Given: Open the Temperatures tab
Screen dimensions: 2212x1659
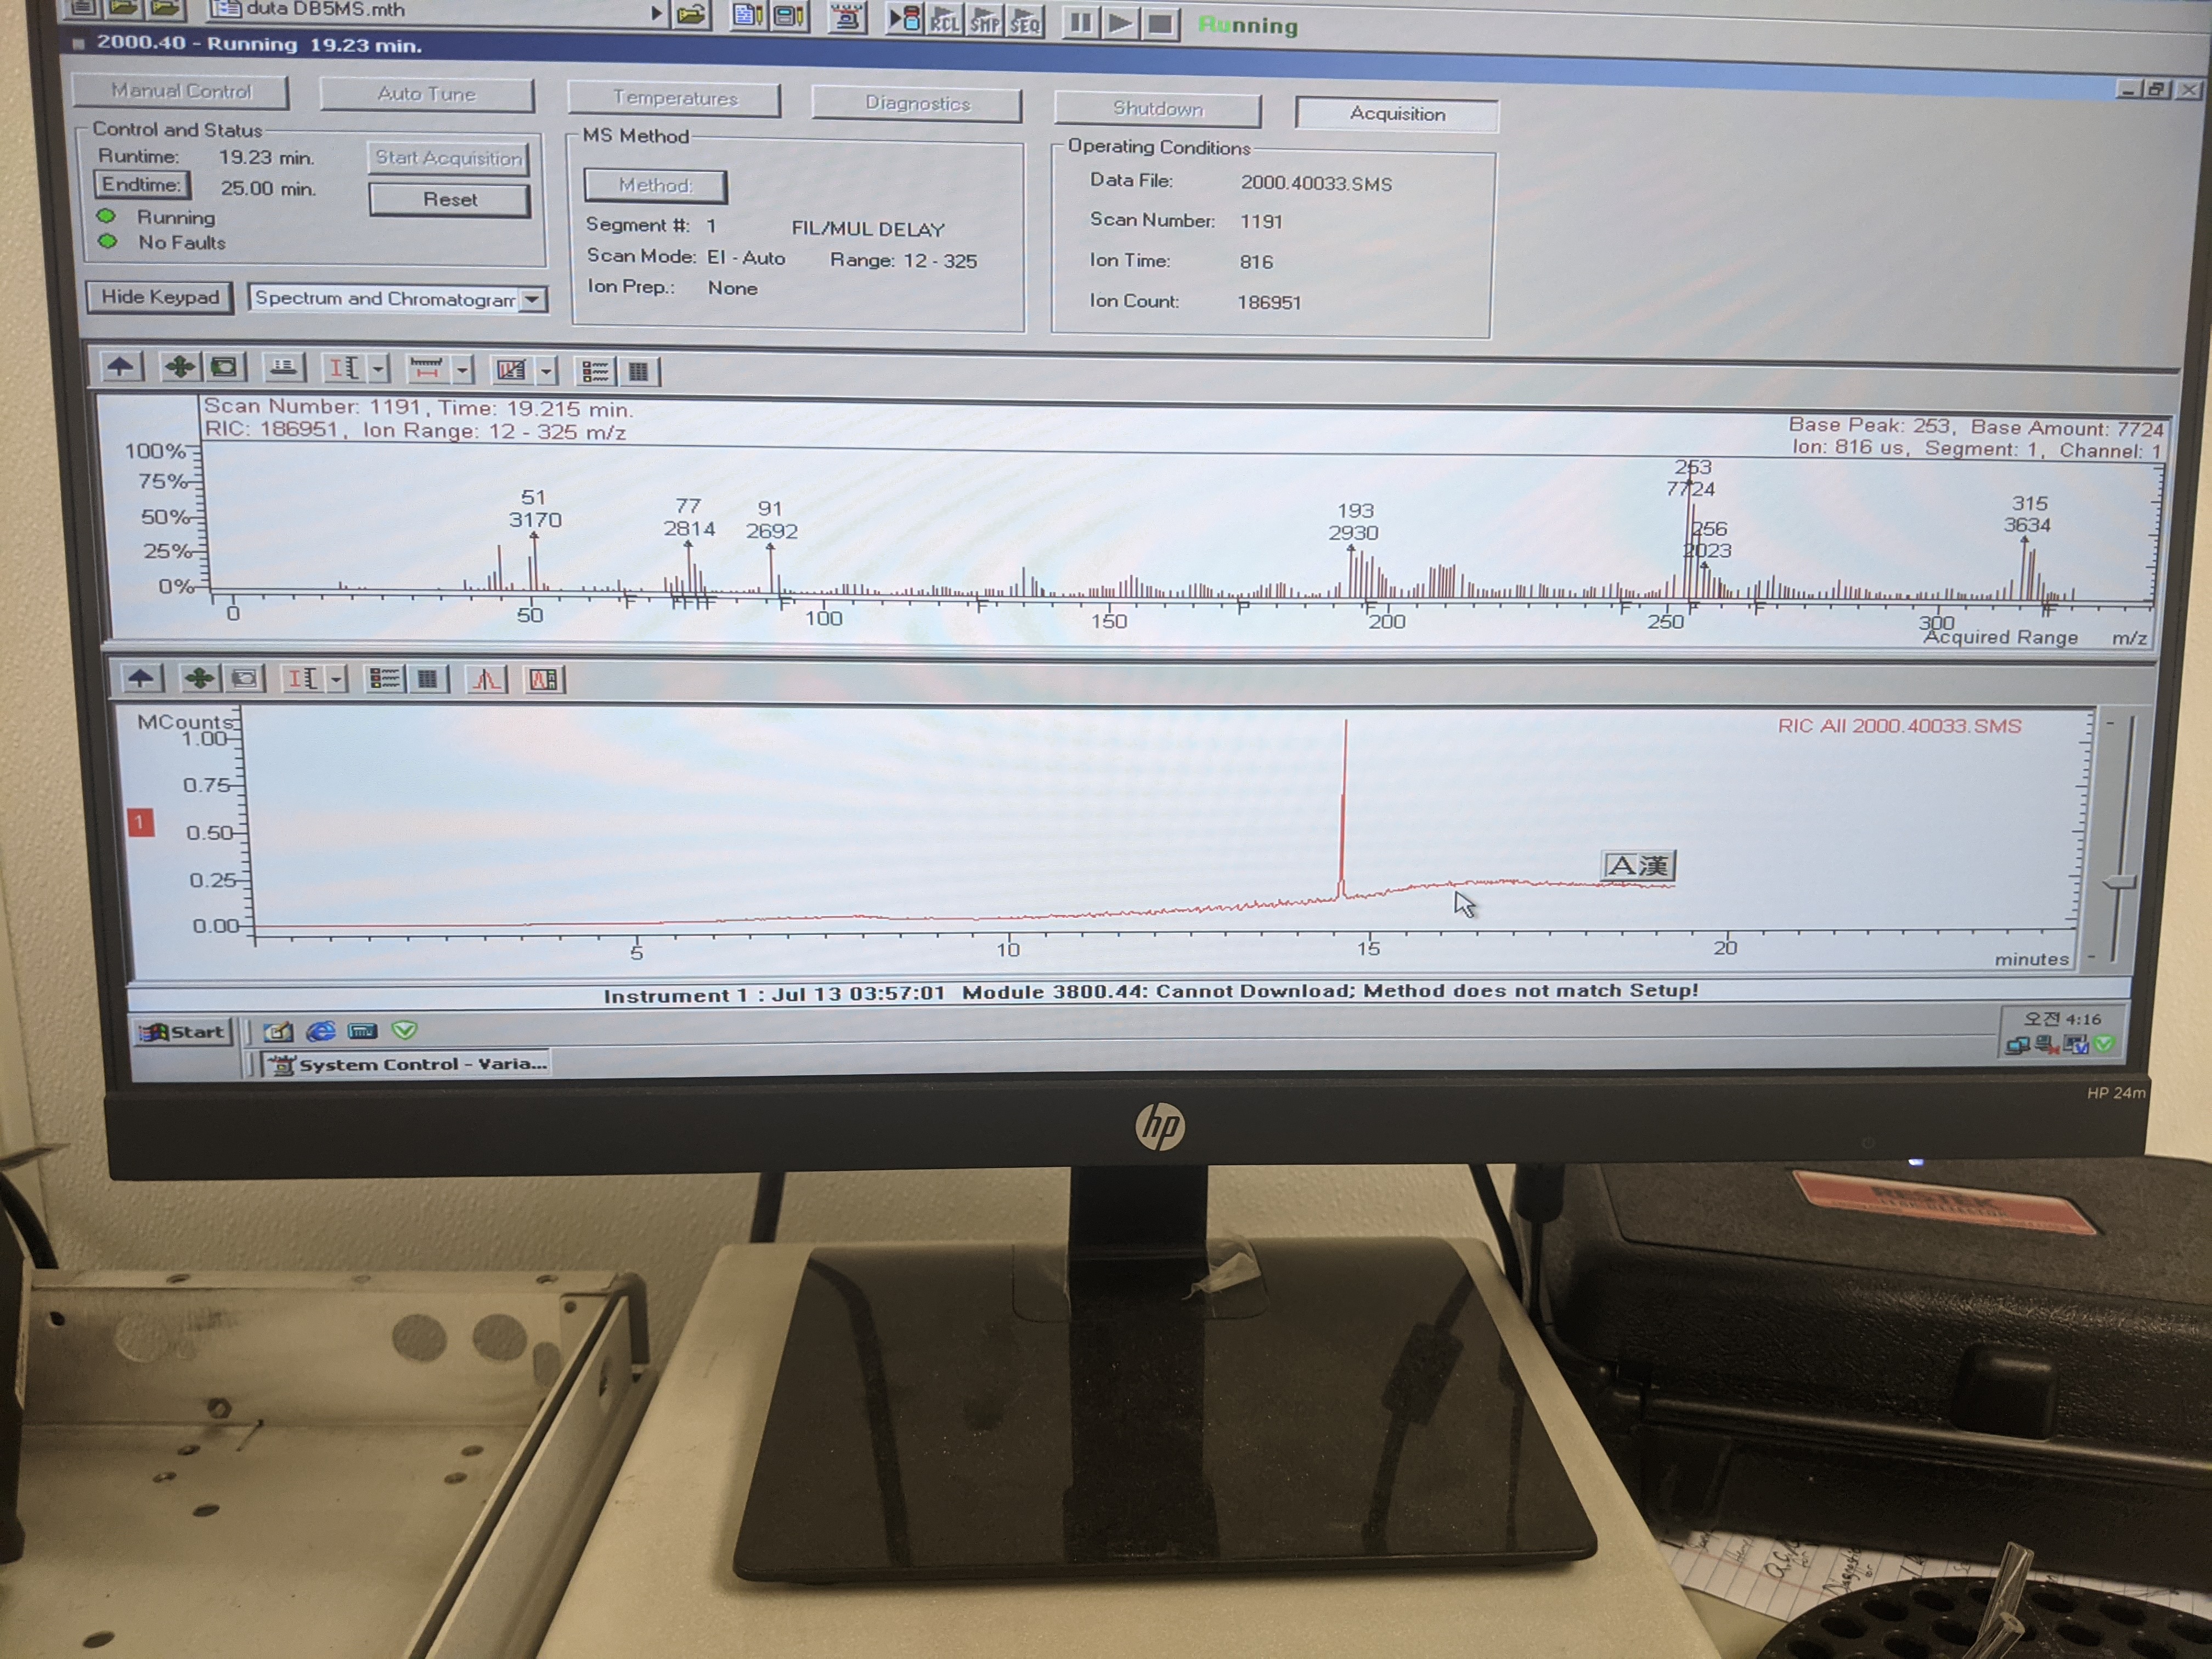Looking at the screenshot, I should coord(675,98).
